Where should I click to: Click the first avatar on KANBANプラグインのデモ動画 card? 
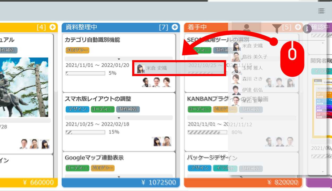pyautogui.click(x=269, y=142)
